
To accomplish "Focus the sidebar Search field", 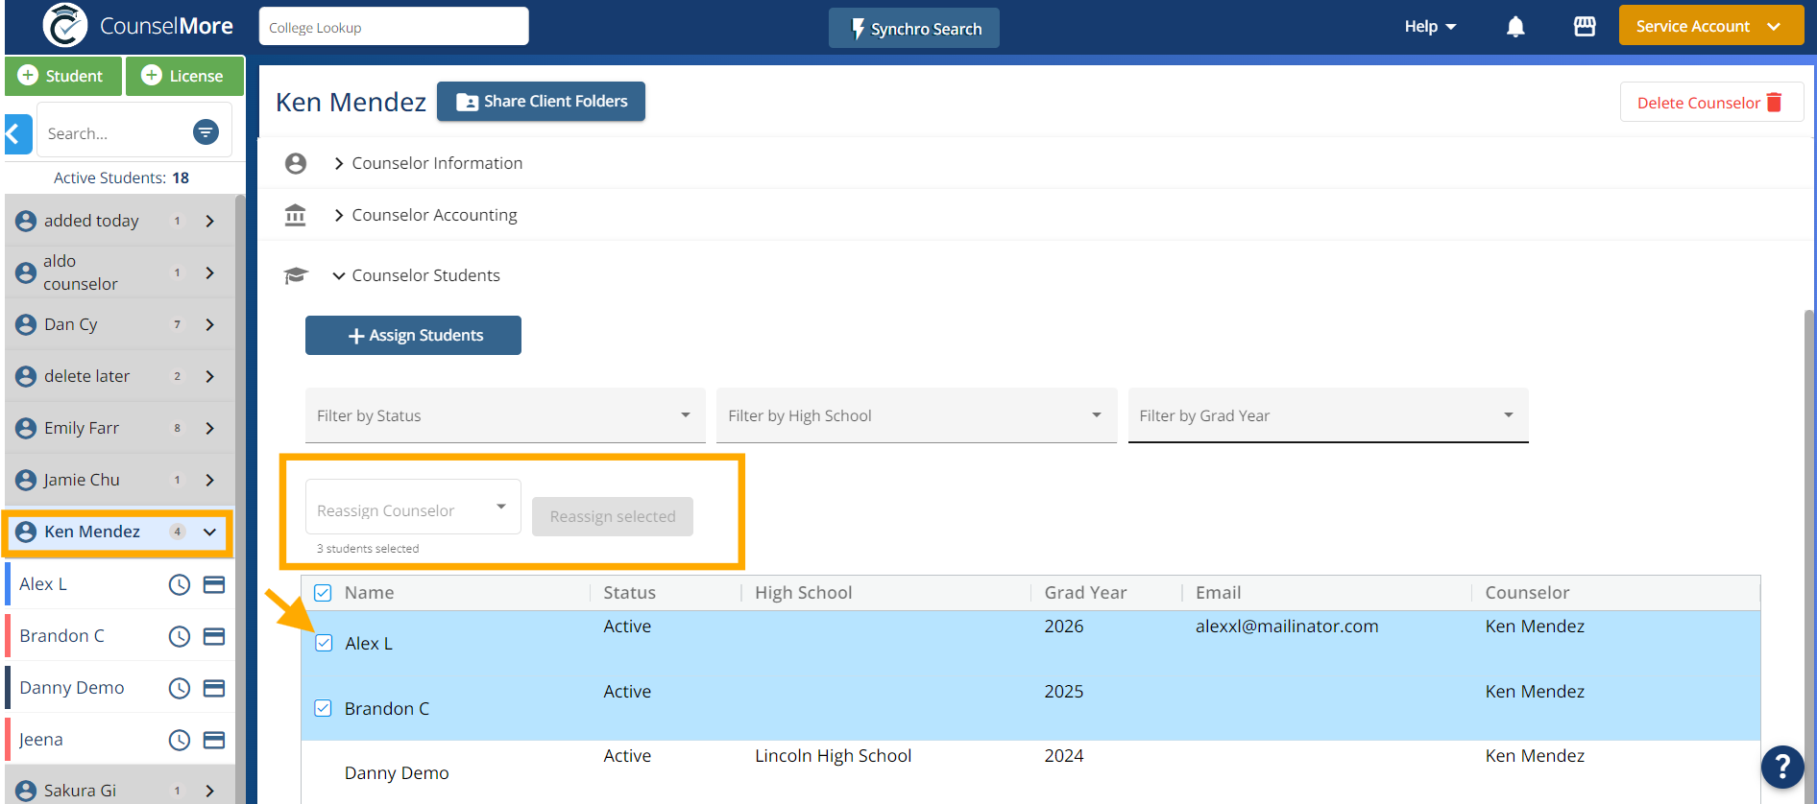I will tap(115, 133).
